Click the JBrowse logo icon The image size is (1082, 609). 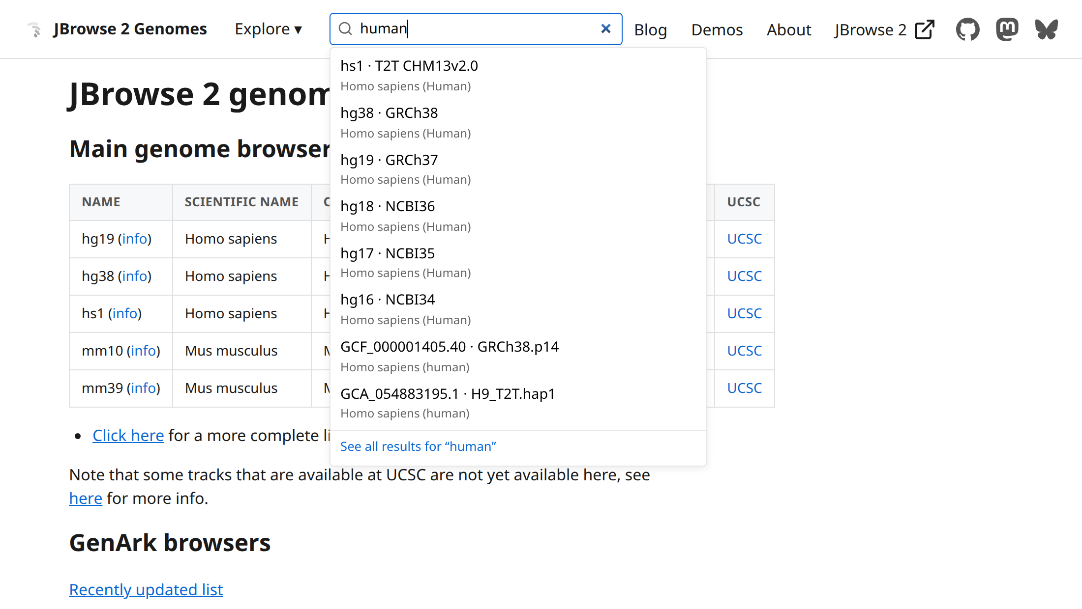(34, 29)
